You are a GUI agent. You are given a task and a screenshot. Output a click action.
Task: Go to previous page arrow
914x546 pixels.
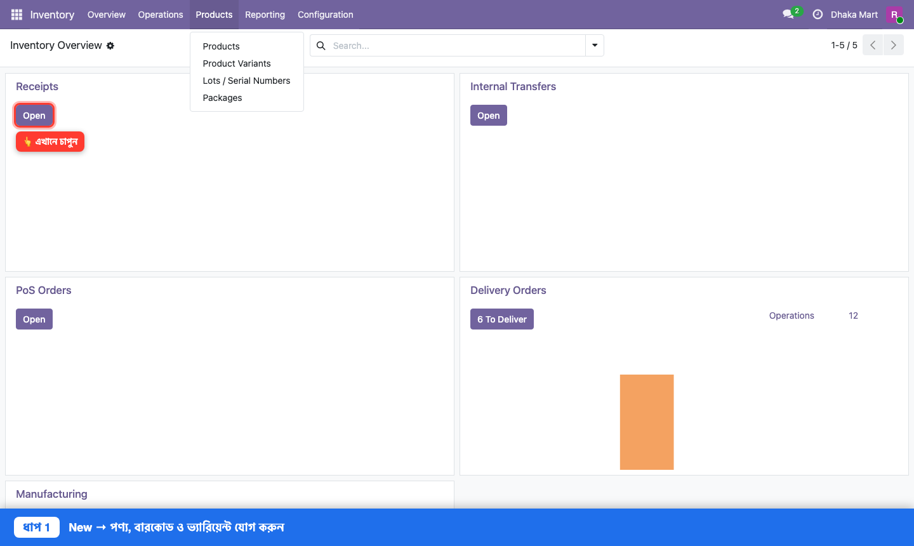(x=873, y=45)
